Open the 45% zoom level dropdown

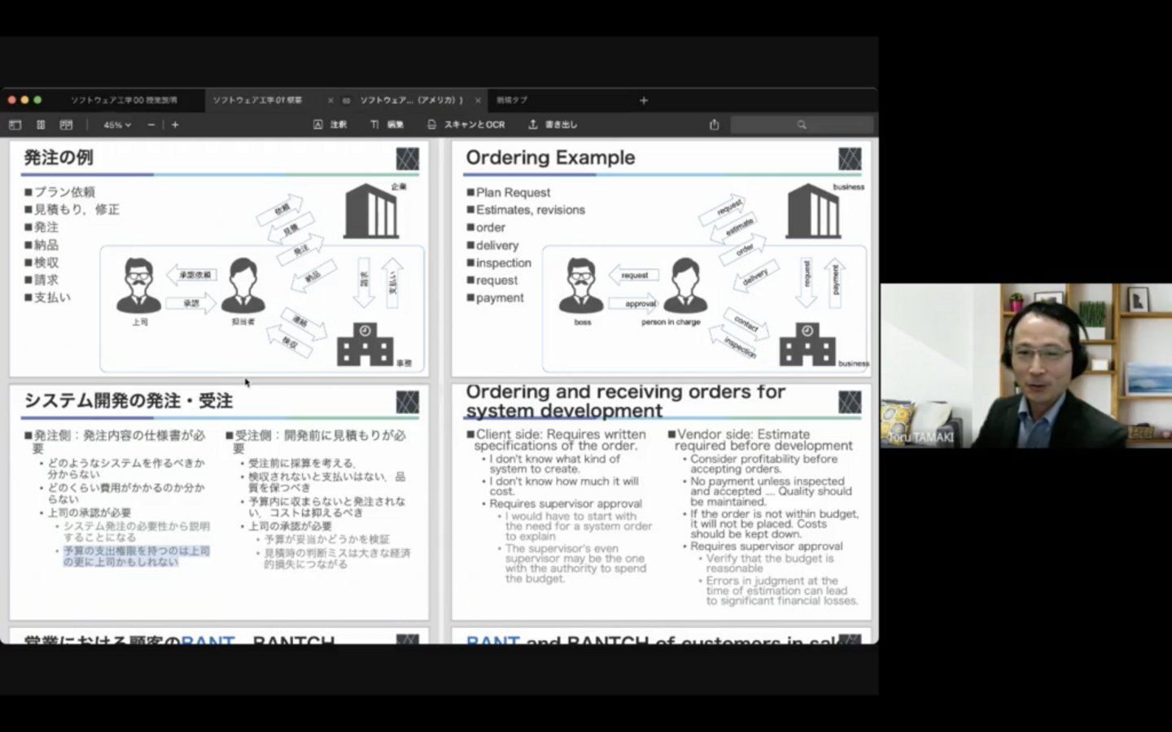tap(117, 124)
